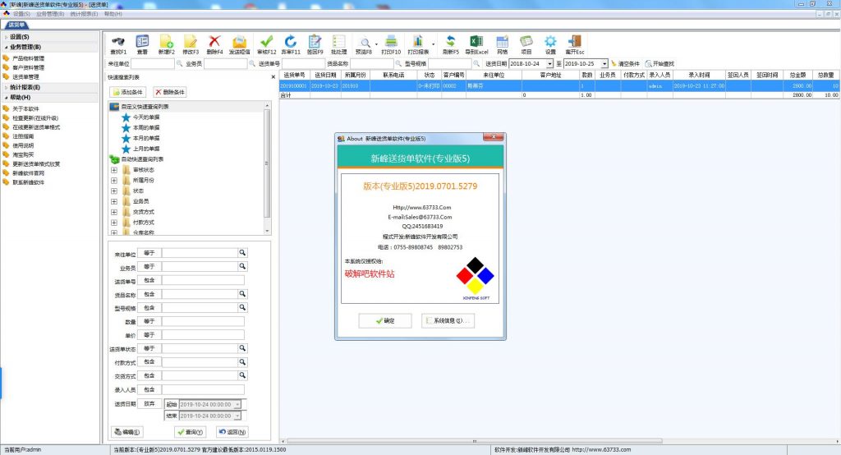841x455 pixels.
Task: Click the 数量 condition input field
Action: pyautogui.click(x=204, y=321)
